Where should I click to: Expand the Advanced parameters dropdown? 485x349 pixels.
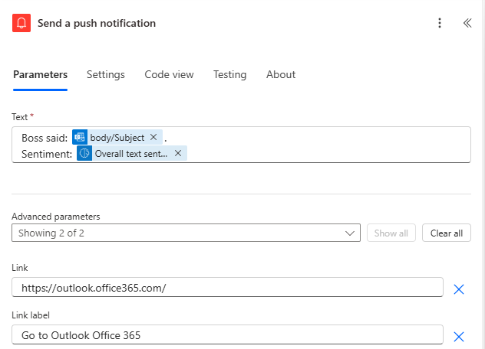[x=186, y=233]
